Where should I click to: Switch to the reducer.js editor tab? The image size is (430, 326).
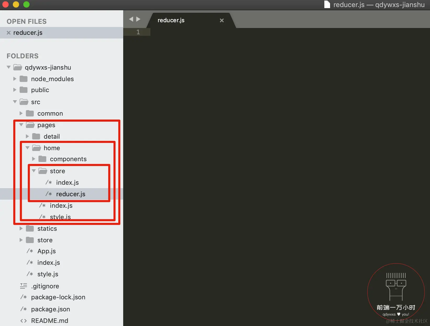[171, 20]
